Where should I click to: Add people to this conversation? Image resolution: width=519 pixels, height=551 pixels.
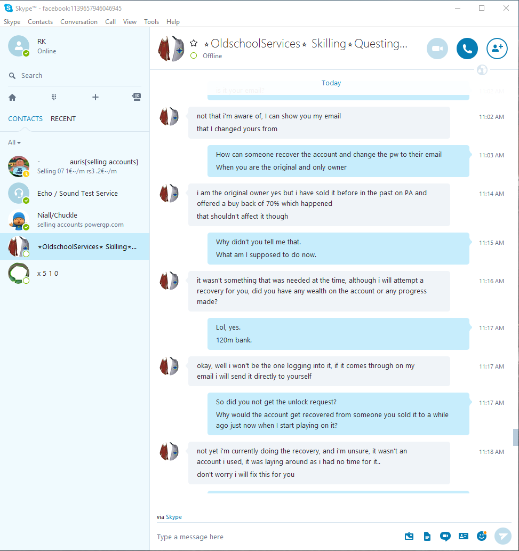pos(497,49)
